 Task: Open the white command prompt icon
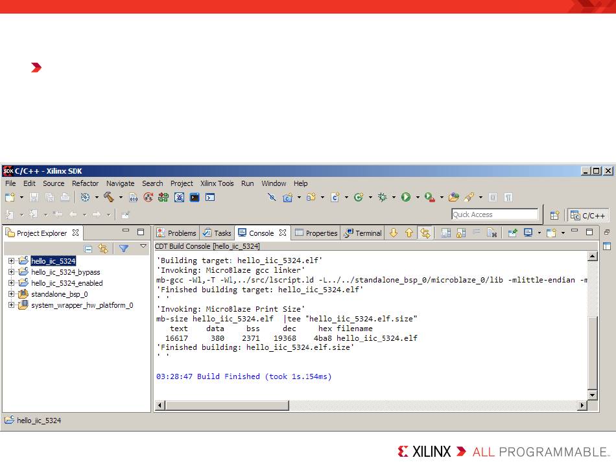point(210,198)
